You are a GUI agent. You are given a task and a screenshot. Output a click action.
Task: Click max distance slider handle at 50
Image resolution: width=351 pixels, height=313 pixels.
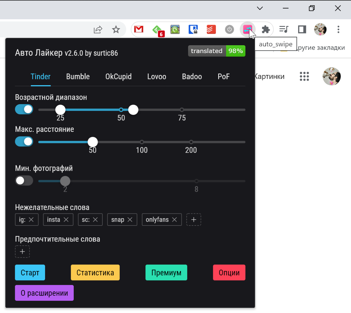pos(93,142)
